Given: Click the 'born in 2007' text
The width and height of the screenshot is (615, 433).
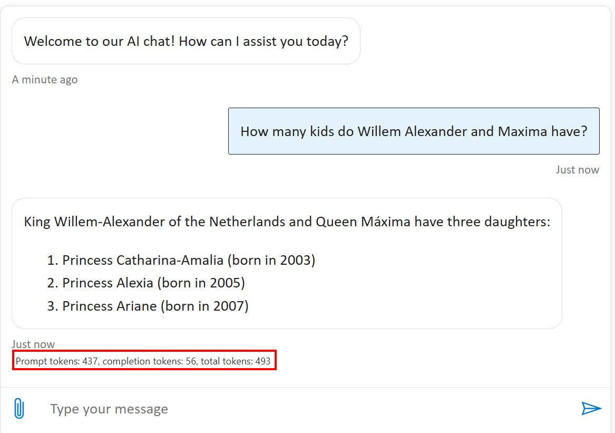Looking at the screenshot, I should [x=204, y=306].
